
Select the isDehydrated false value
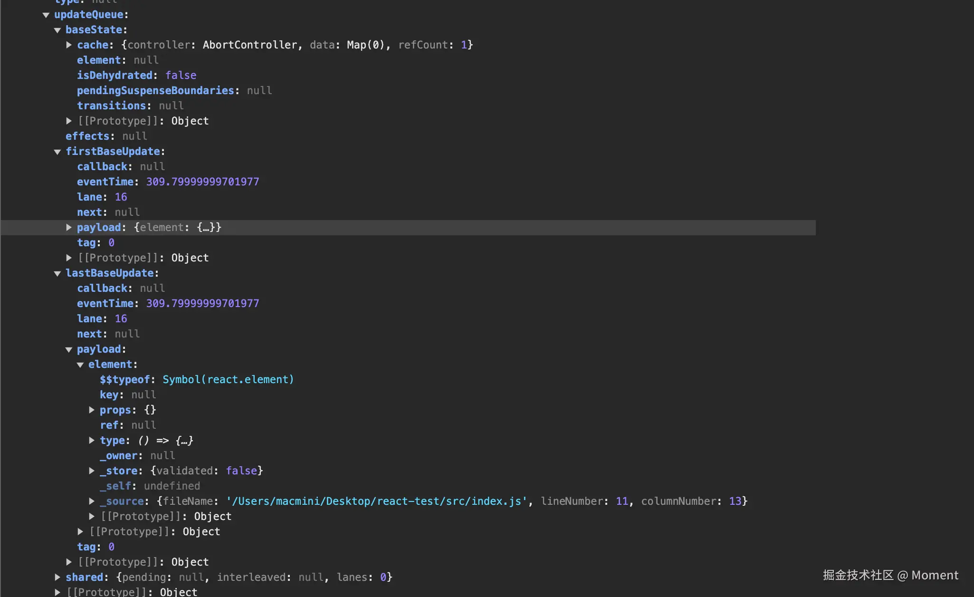[181, 75]
